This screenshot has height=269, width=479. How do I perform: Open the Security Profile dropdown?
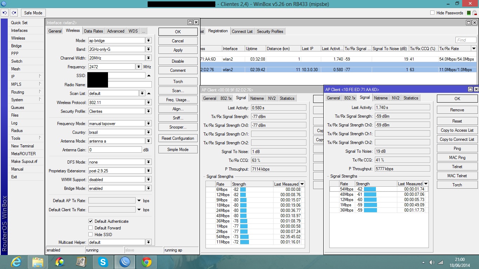click(x=149, y=111)
